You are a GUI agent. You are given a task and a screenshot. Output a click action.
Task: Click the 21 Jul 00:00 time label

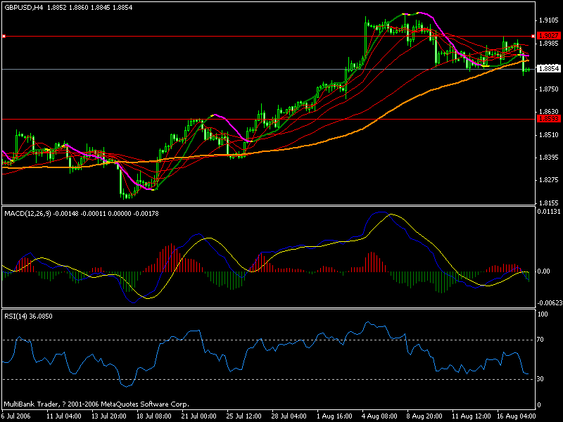199,416
